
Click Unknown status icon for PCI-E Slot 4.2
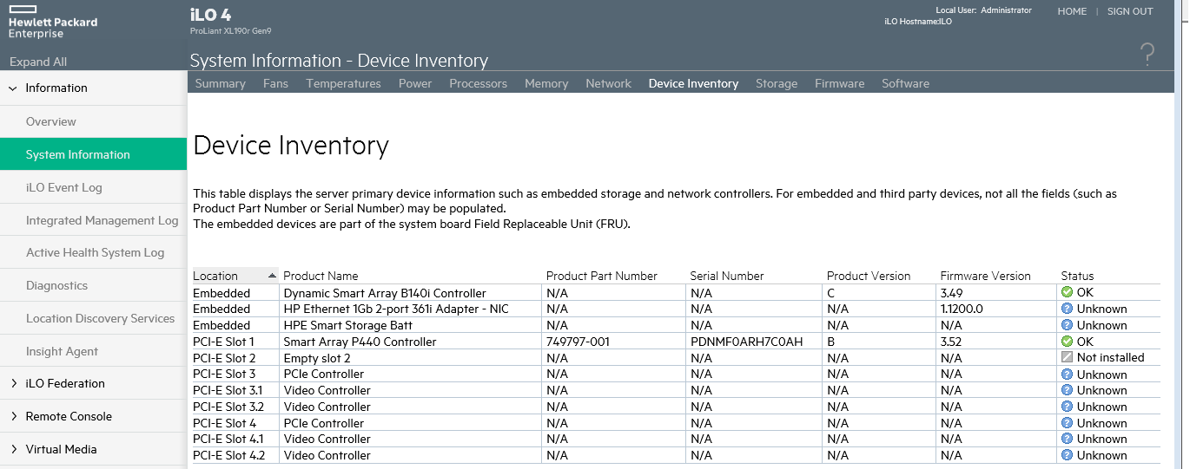point(1067,455)
